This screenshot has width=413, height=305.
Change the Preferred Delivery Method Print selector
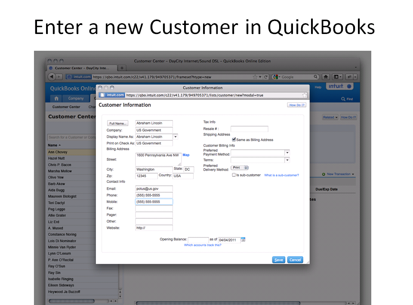(x=240, y=168)
